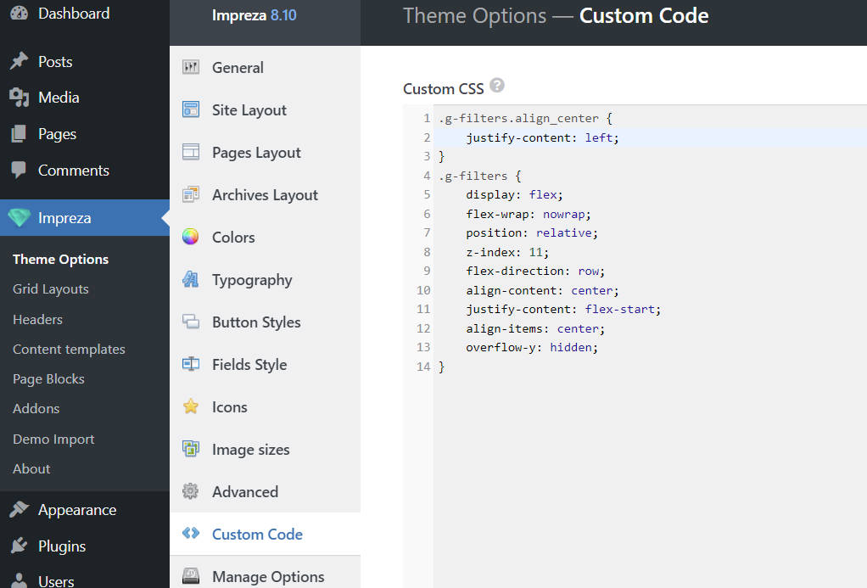Click the General sliders icon
The image size is (867, 588).
coord(191,68)
